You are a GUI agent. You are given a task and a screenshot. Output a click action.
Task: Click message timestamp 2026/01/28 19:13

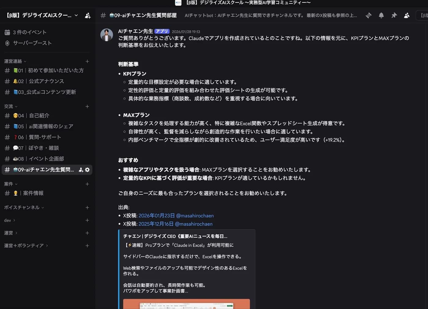(186, 32)
